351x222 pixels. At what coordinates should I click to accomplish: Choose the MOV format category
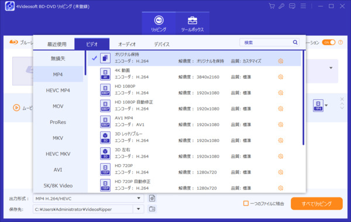58,106
